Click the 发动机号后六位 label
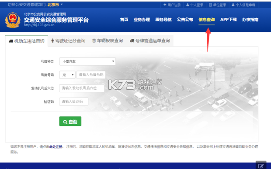 click(x=42, y=88)
